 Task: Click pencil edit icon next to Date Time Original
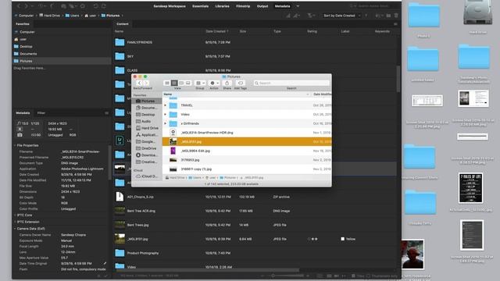point(105,264)
